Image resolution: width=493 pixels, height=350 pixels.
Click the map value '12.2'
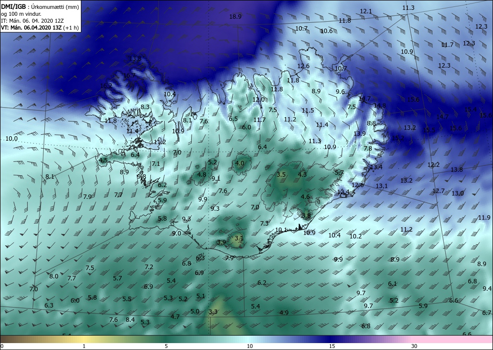(x=433, y=165)
